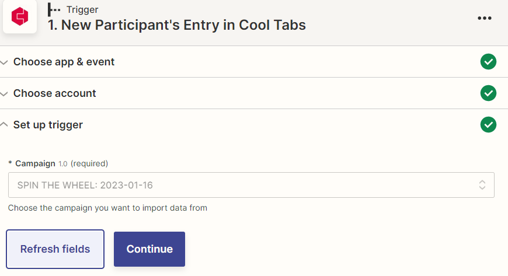Click the red Cool Tabs app logo
The width and height of the screenshot is (508, 276).
(x=20, y=16)
